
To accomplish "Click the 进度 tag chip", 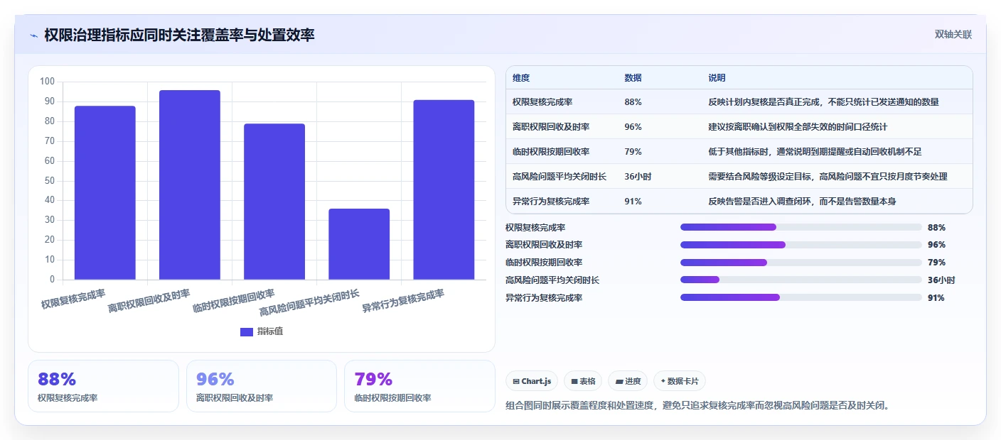I will tap(628, 381).
